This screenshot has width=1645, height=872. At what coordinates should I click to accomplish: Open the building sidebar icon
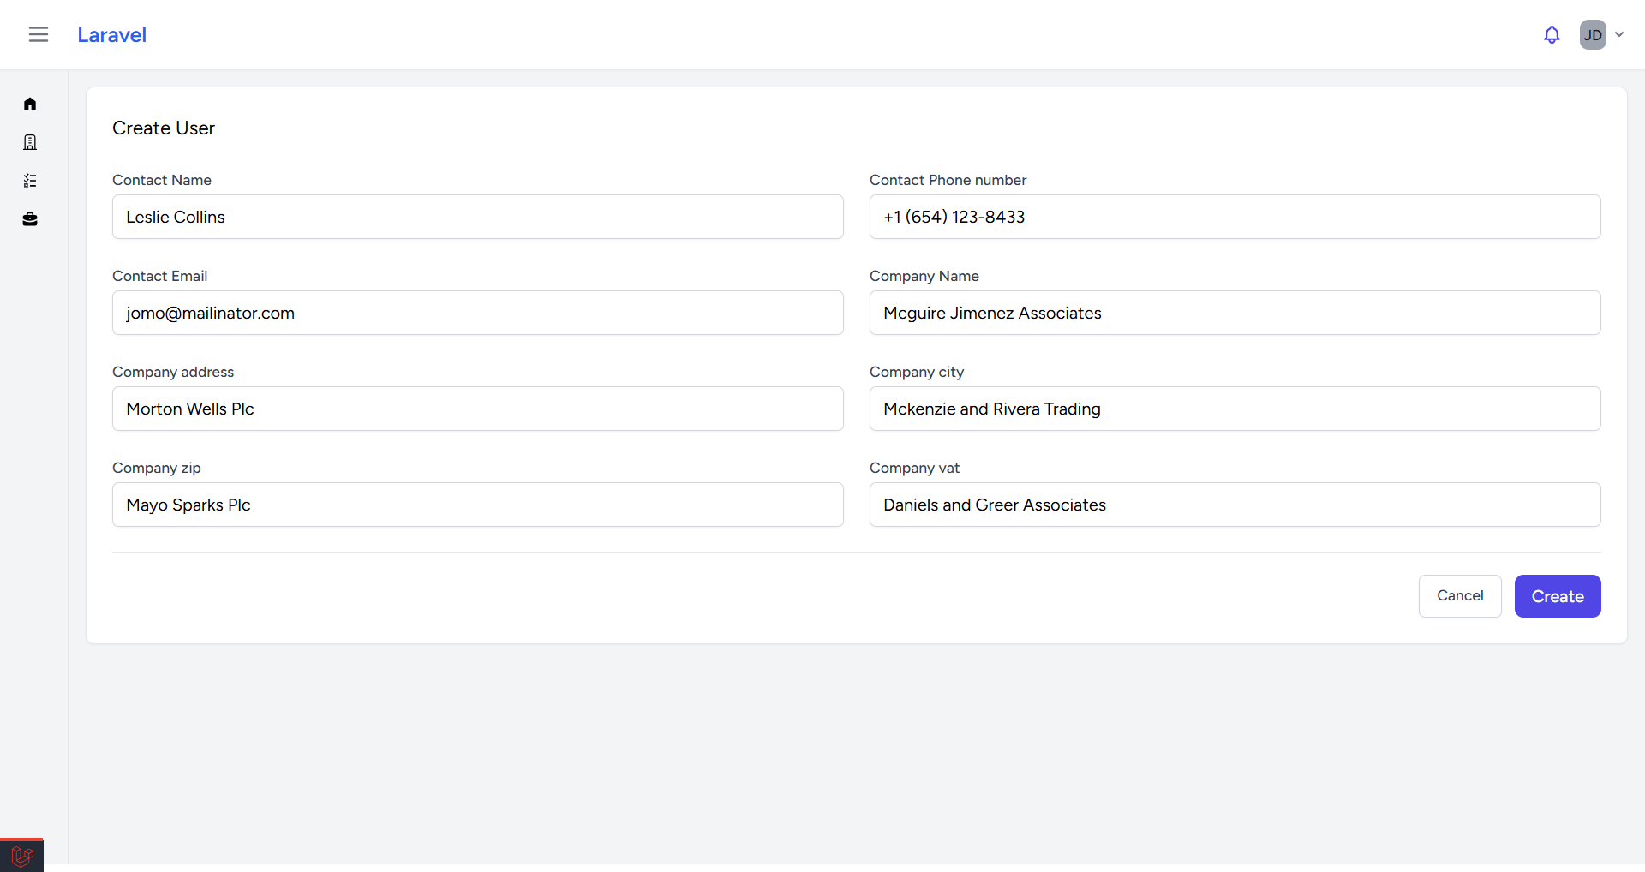point(30,142)
